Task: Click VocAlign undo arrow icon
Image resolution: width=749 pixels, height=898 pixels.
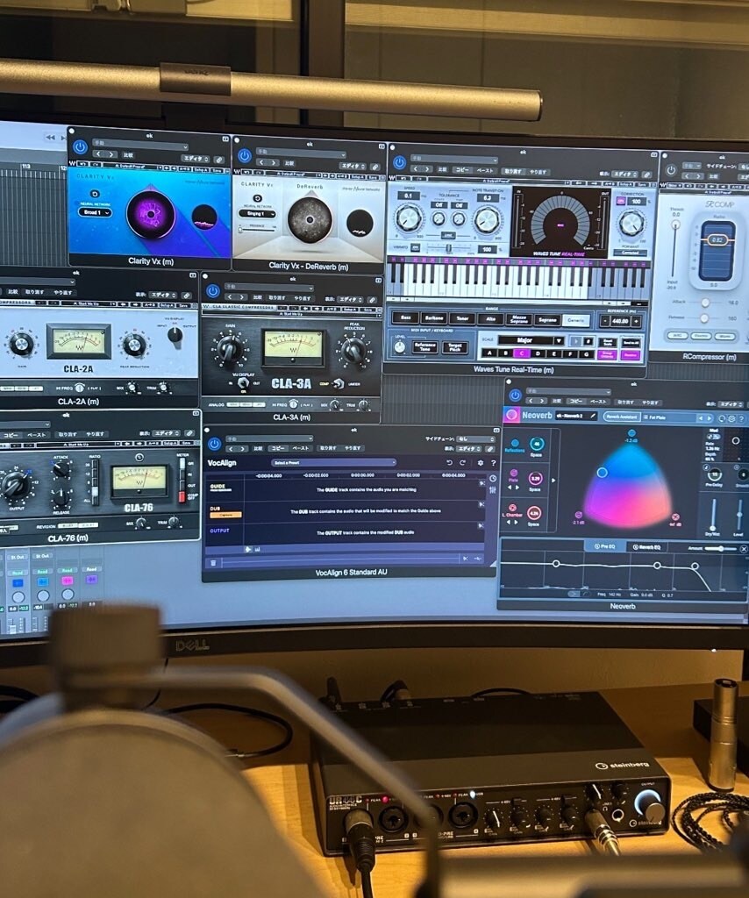Action: tap(450, 463)
